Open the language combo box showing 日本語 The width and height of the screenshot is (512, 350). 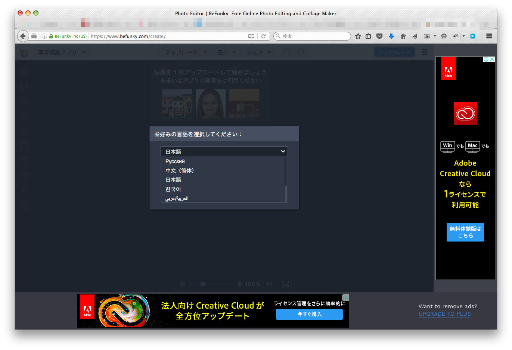click(224, 151)
